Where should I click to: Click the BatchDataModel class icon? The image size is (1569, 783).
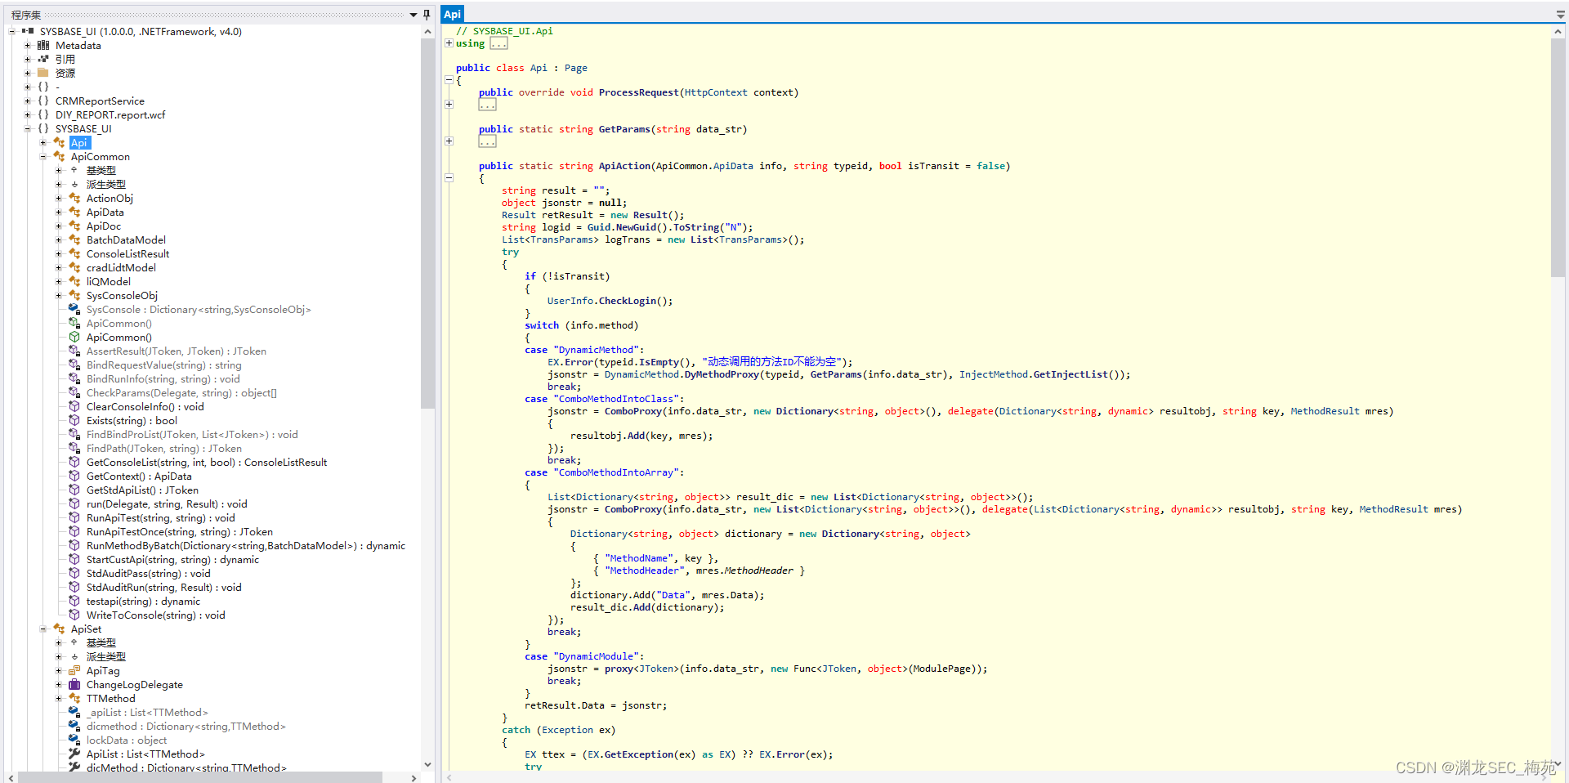tap(74, 239)
